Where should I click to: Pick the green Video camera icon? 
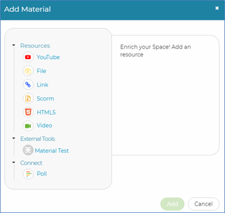tap(28, 126)
